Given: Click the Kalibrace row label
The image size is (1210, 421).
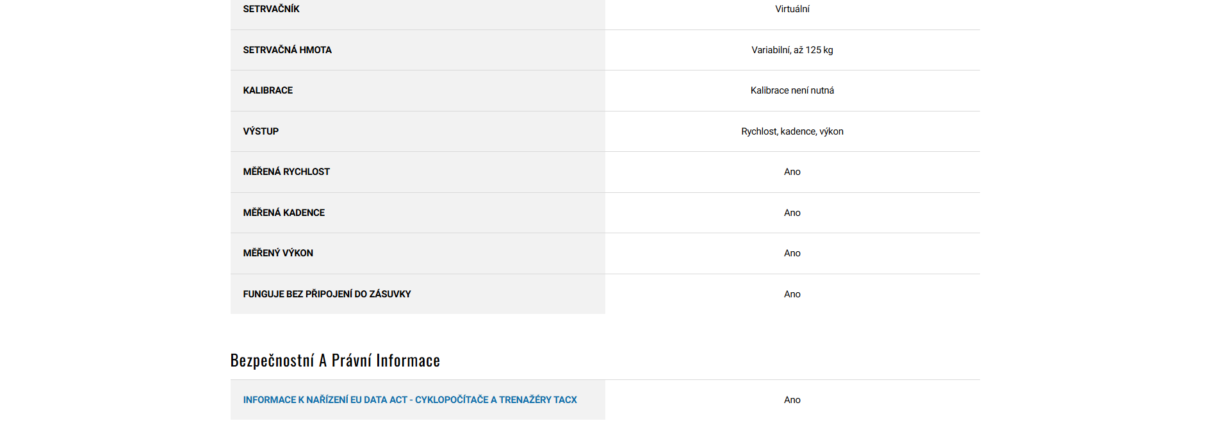Looking at the screenshot, I should point(268,90).
